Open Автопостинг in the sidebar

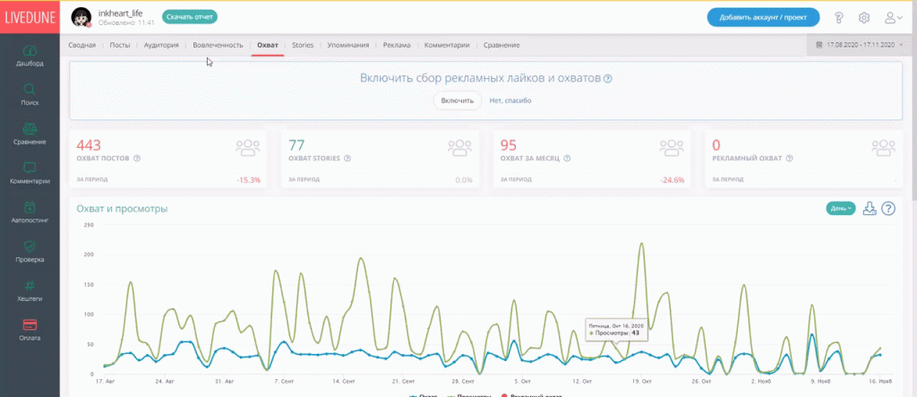pos(30,211)
